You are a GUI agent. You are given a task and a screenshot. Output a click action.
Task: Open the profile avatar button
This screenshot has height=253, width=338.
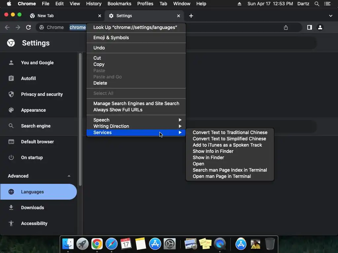[x=320, y=27]
